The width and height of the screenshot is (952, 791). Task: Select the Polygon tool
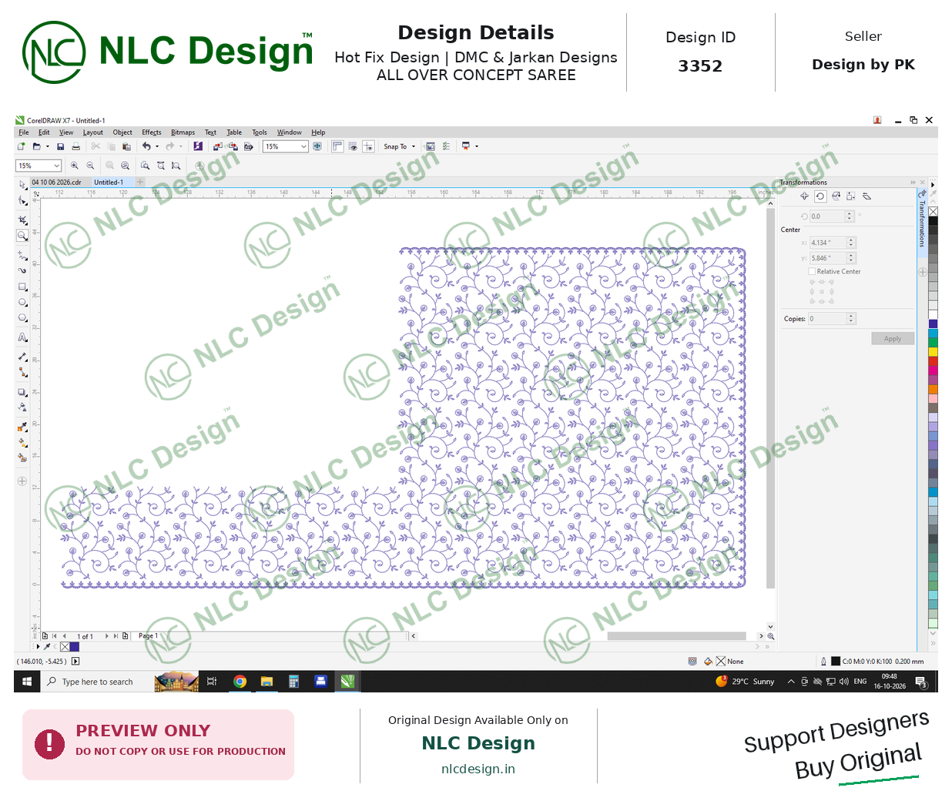click(22, 317)
